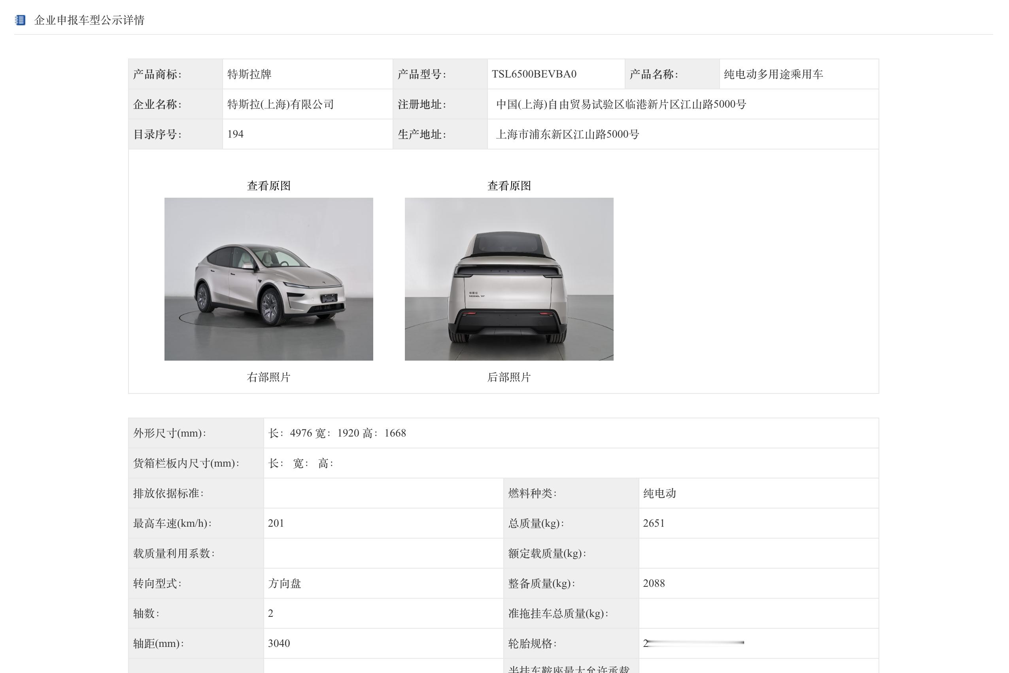Click the trademark value 特斯拉牌

coord(249,74)
